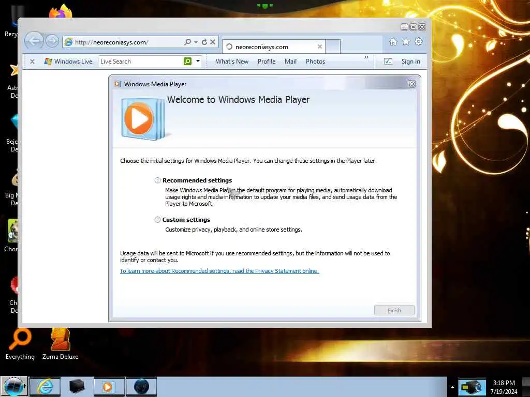Click the large Media Player play logo

pyautogui.click(x=143, y=119)
